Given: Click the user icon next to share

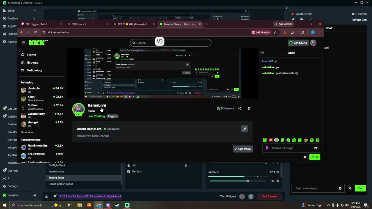Looking at the screenshot, I should tap(249, 109).
